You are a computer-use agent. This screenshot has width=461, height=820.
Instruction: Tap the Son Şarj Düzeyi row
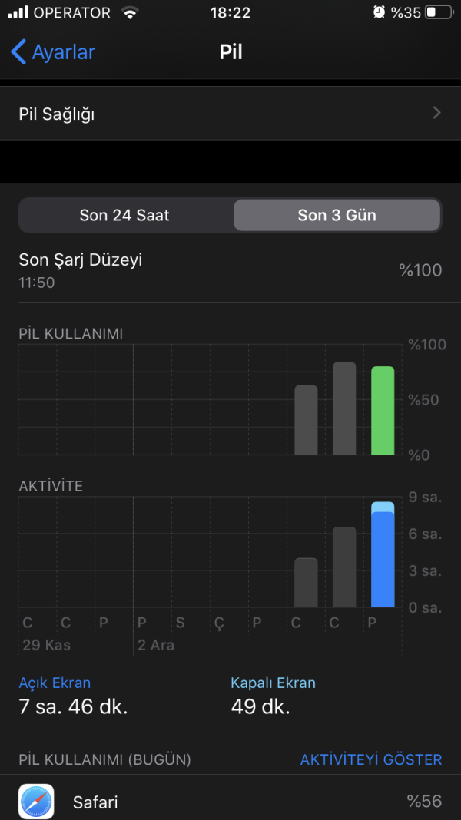click(230, 269)
